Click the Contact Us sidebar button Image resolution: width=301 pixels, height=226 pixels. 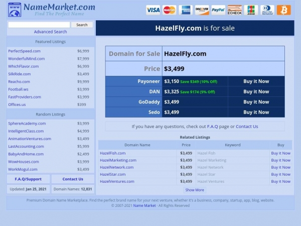(73, 179)
